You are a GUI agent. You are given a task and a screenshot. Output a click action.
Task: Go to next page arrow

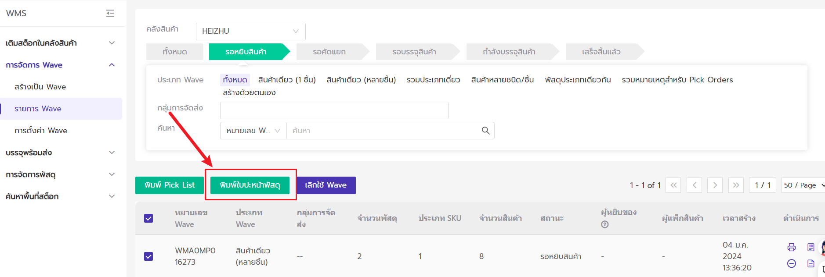point(715,185)
